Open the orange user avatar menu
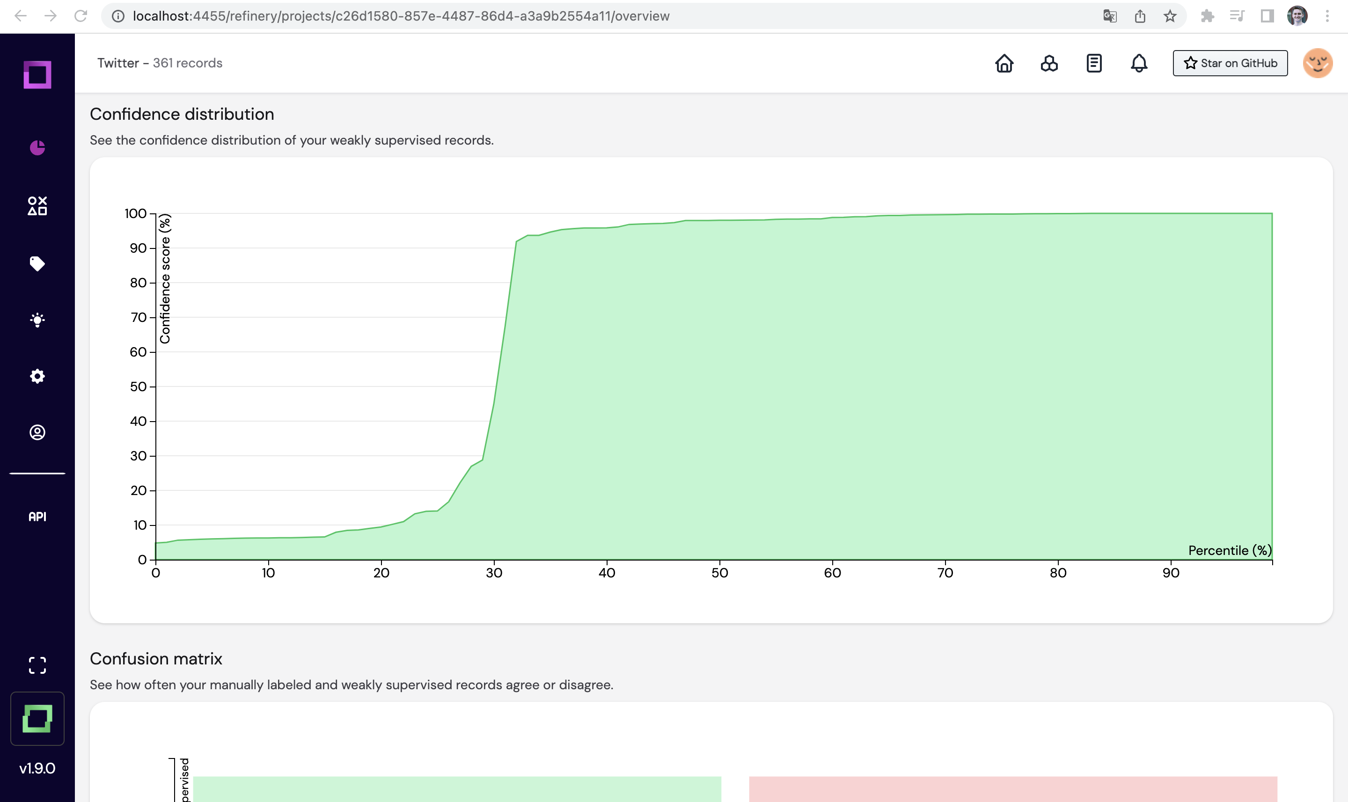Viewport: 1348px width, 802px height. 1317,63
